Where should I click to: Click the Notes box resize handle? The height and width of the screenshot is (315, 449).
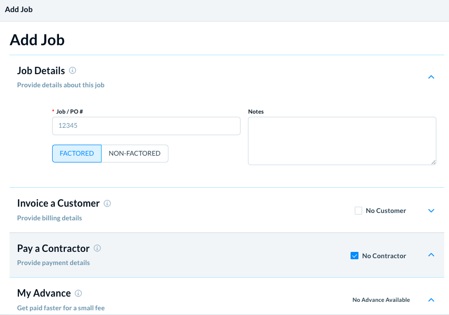tap(433, 162)
